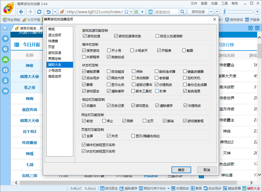This screenshot has width=262, height=192.
Task: Click the 取消 button
Action: (x=207, y=170)
